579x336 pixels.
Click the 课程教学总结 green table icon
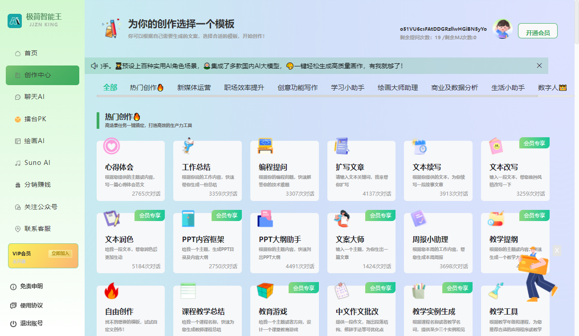[188, 291]
